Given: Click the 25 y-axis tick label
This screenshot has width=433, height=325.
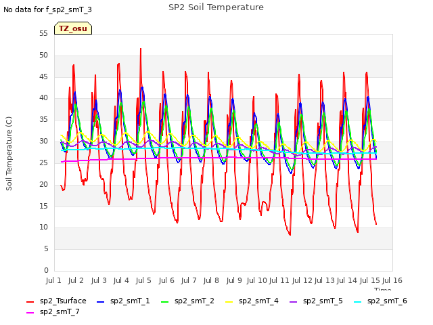Looking at the screenshot, I should pyautogui.click(x=43, y=162).
